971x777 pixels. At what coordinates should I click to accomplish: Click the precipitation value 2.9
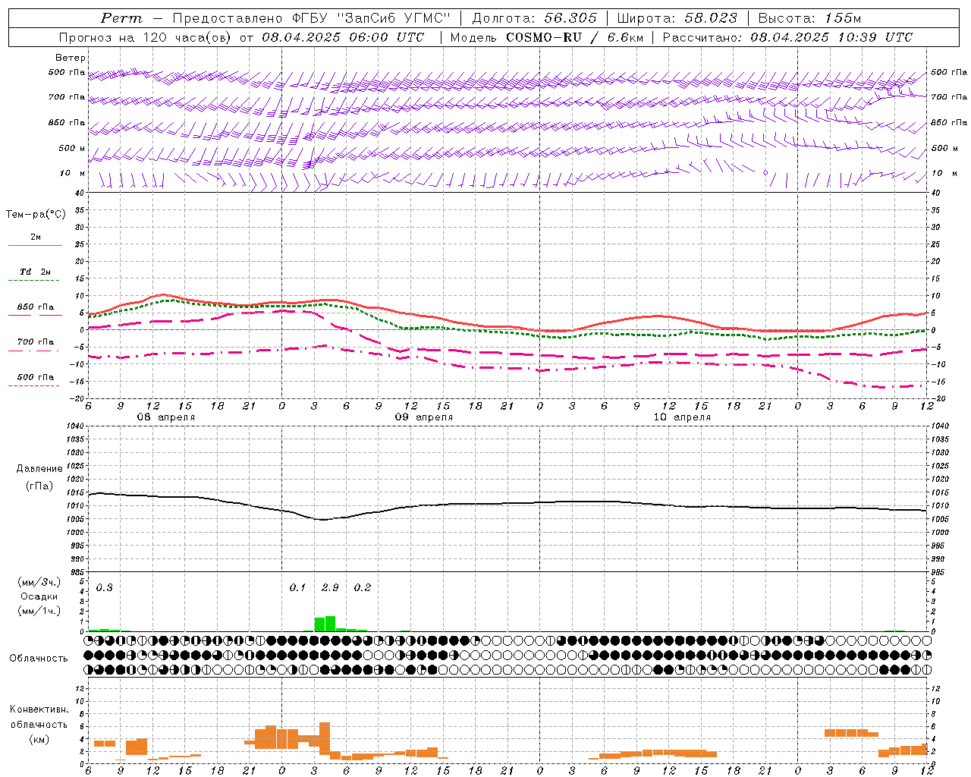pyautogui.click(x=330, y=587)
